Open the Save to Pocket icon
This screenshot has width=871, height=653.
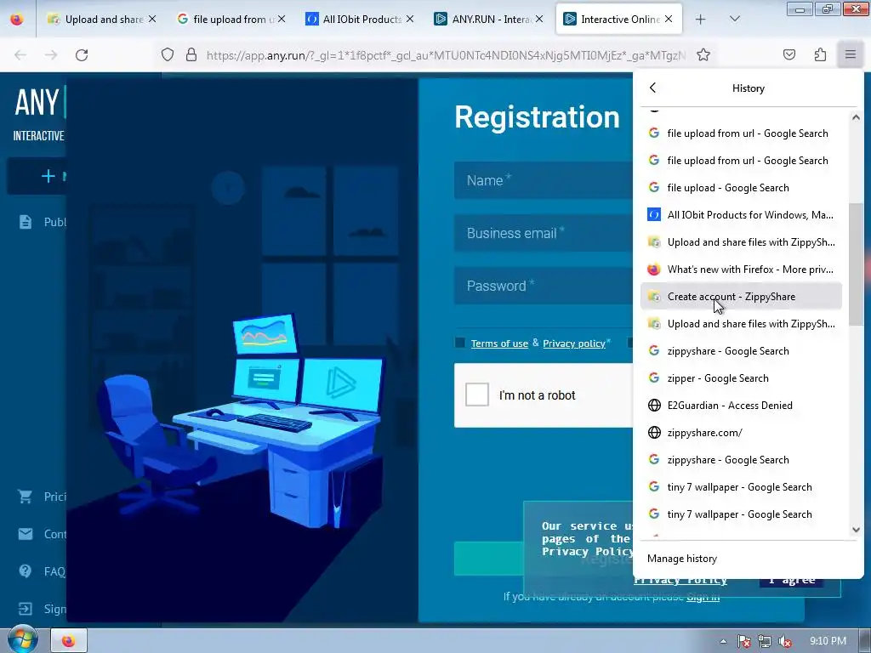(x=788, y=54)
